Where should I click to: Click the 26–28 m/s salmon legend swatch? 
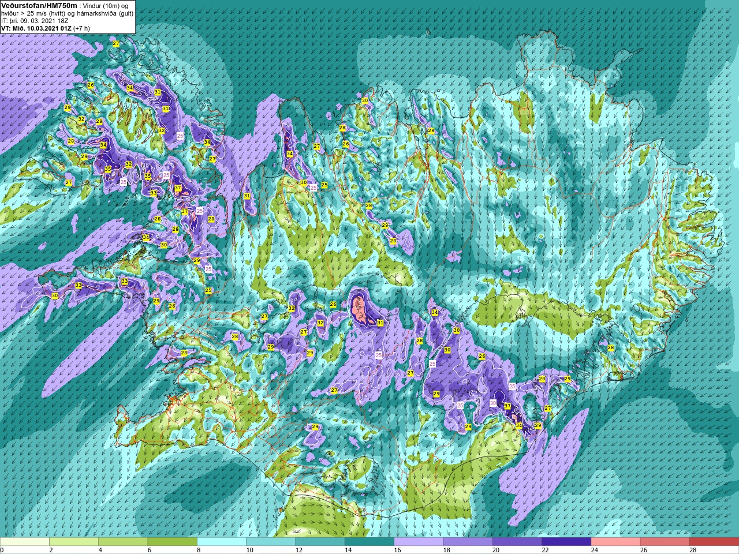click(665, 542)
